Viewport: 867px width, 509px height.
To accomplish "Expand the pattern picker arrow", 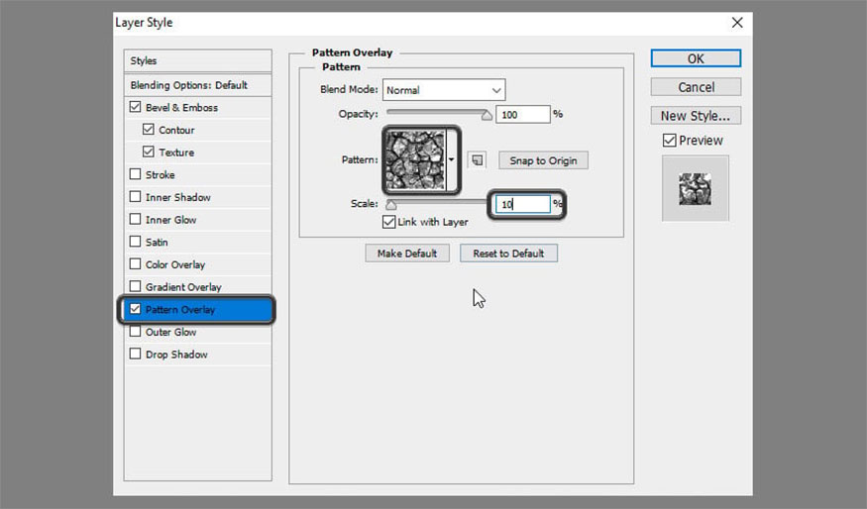I will pyautogui.click(x=453, y=159).
